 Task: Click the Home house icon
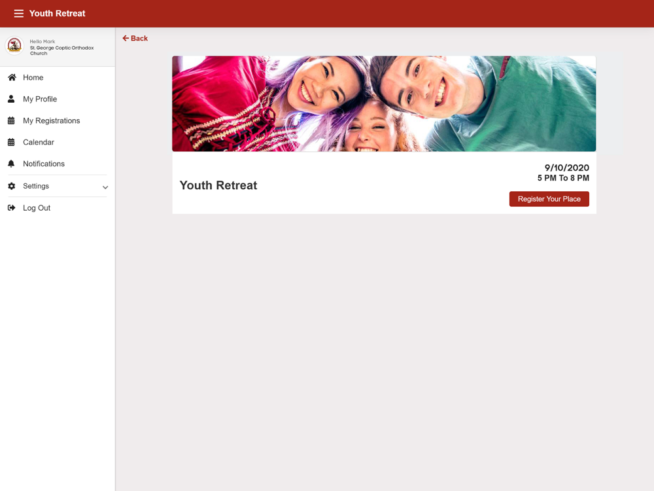click(x=12, y=77)
